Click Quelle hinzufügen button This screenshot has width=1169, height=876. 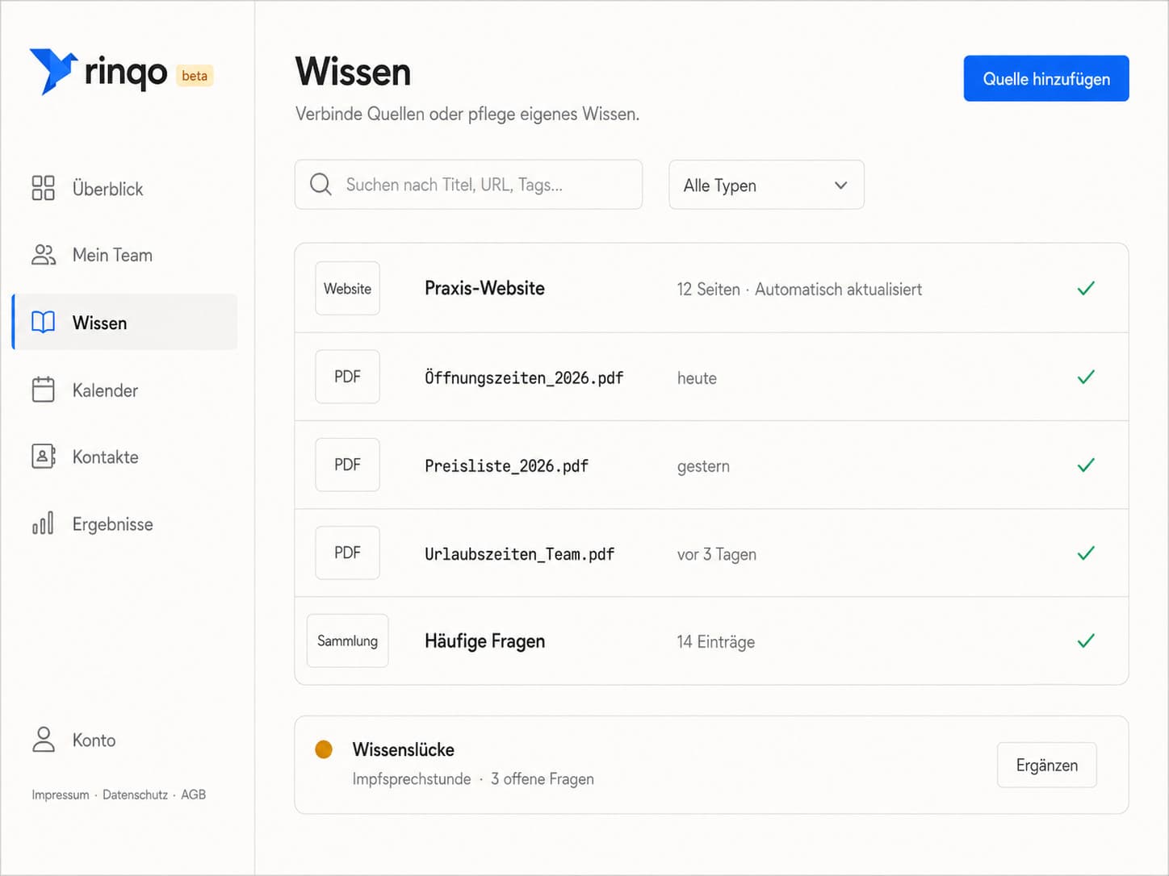click(1046, 78)
